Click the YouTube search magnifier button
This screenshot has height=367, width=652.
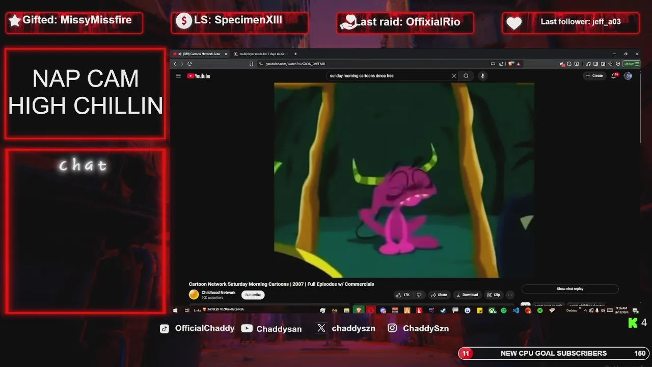coord(466,76)
